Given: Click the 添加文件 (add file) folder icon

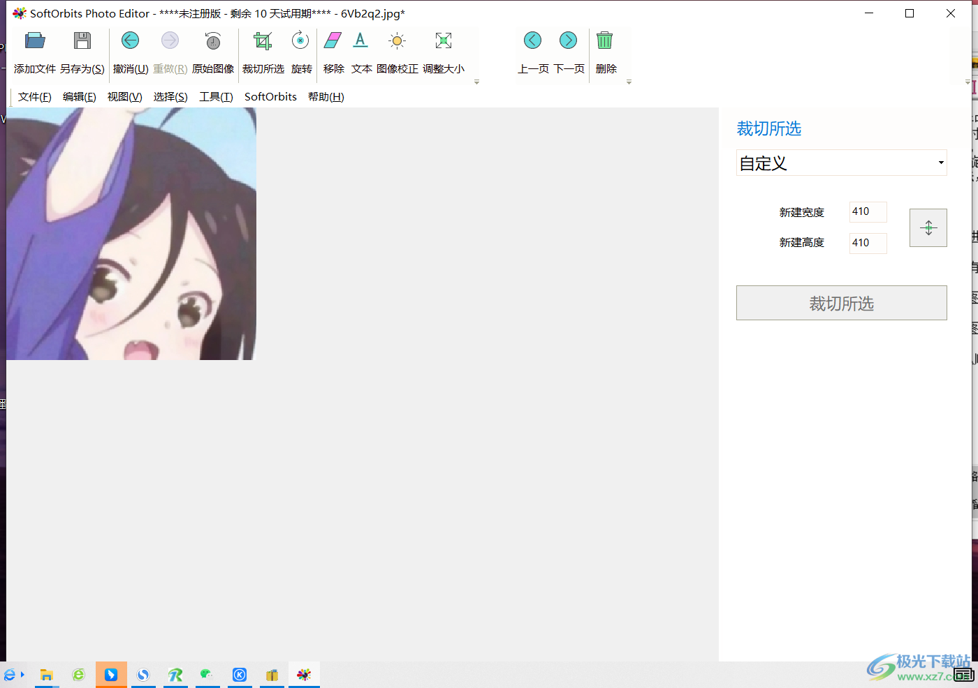Looking at the screenshot, I should [35, 40].
